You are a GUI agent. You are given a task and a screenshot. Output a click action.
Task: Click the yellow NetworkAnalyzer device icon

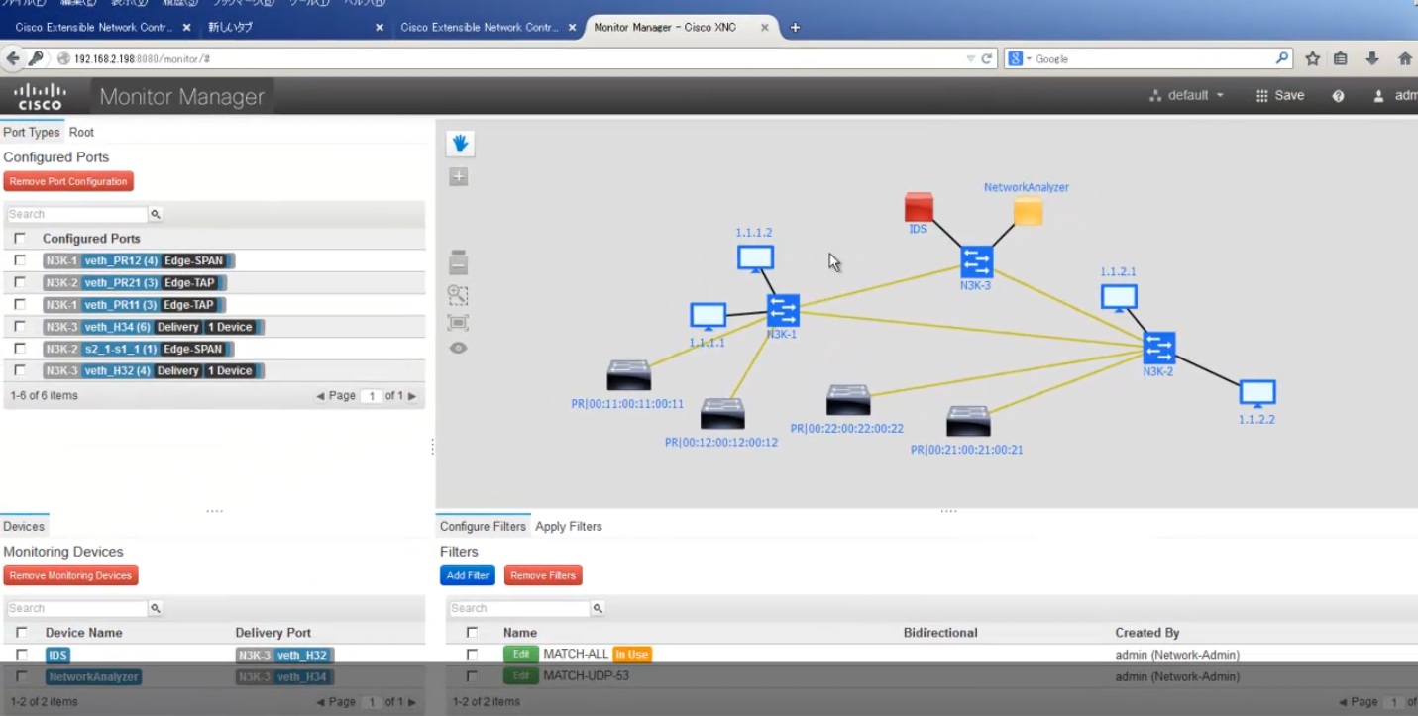1028,211
